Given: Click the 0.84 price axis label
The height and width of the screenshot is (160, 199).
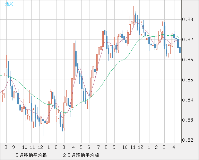Looking at the screenshot, I should click(x=188, y=100).
